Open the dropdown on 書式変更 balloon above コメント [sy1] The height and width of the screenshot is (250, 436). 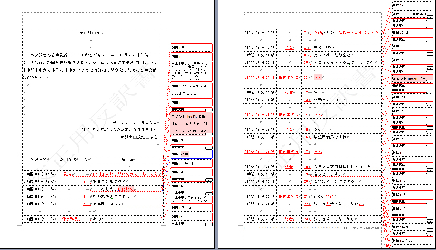(209, 110)
